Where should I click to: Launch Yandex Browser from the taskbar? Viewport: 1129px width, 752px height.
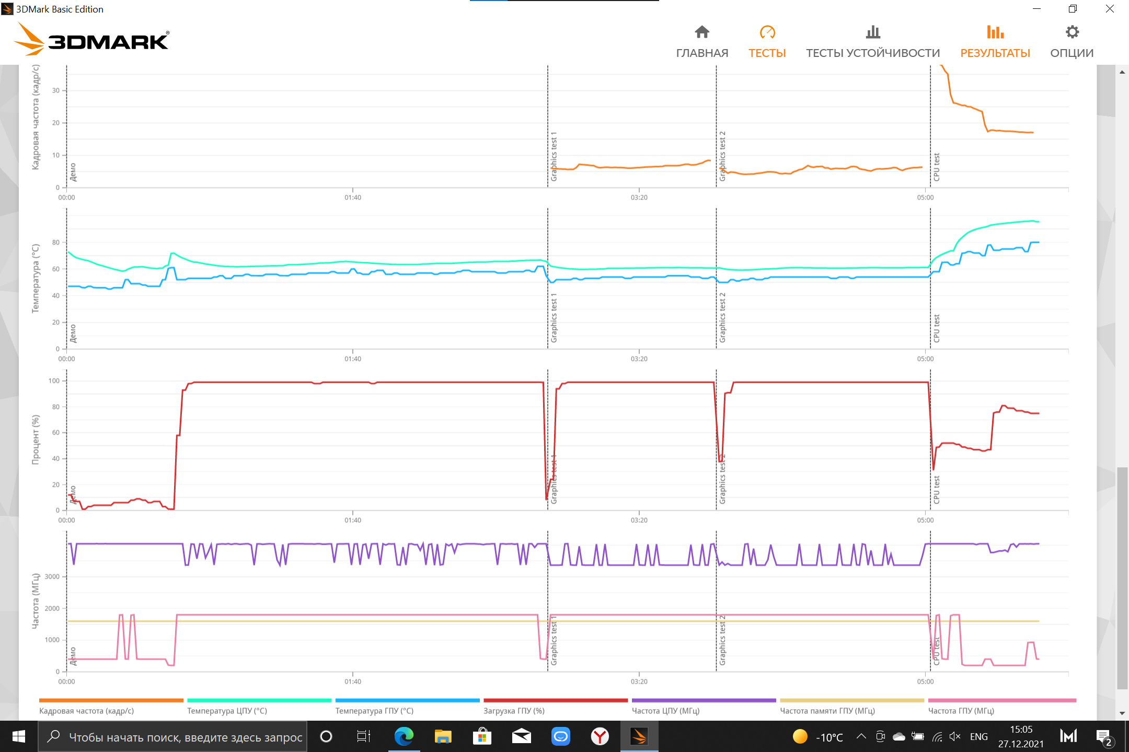[600, 736]
